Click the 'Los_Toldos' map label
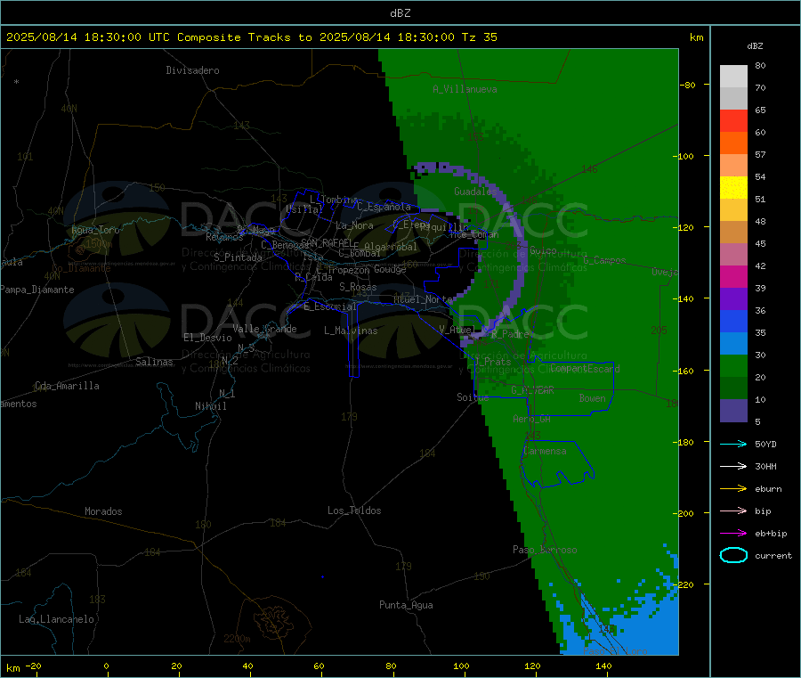 [x=354, y=511]
